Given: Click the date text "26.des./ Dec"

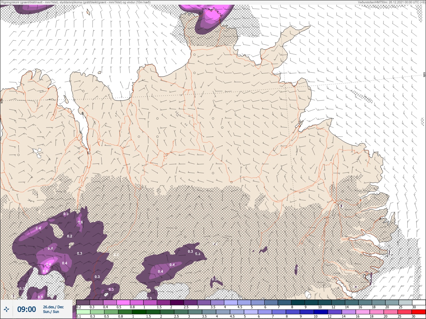Looking at the screenshot, I should tap(53, 307).
